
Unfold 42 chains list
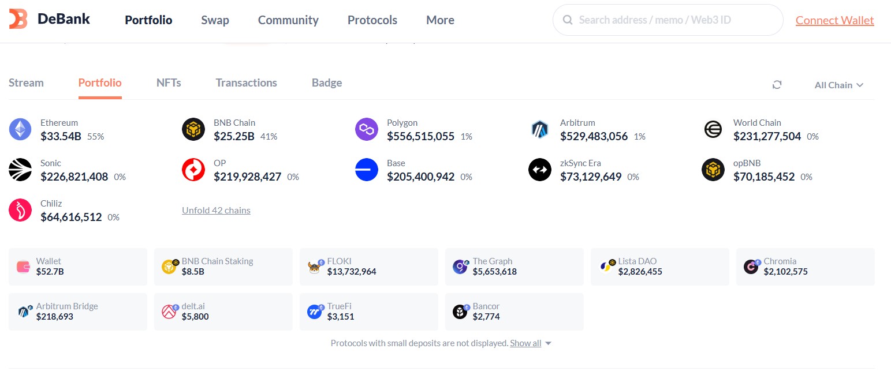coord(216,210)
